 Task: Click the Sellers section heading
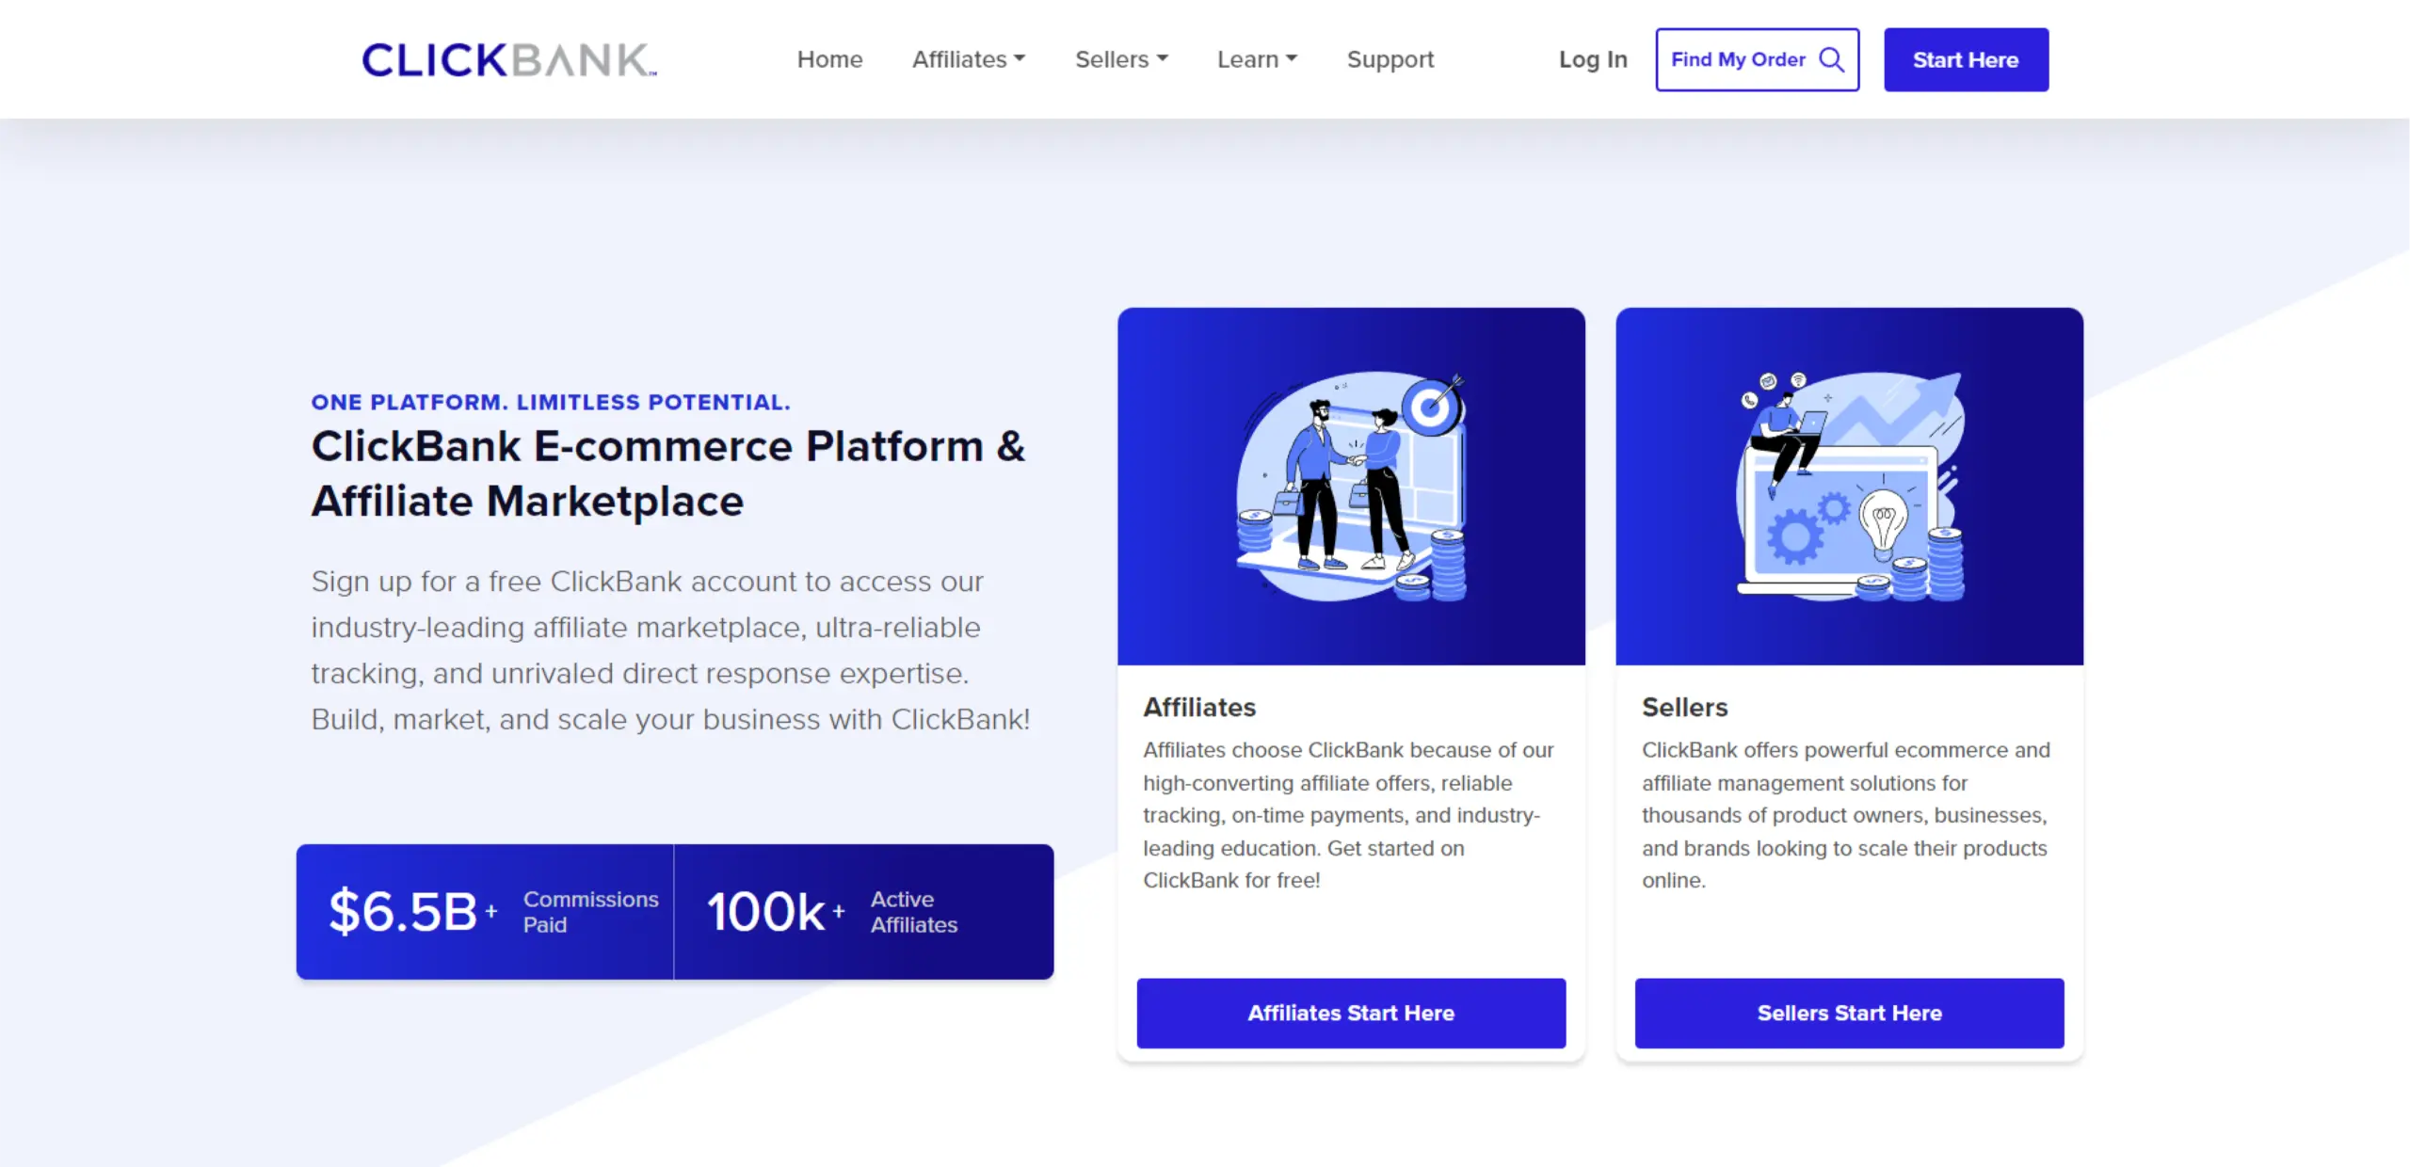click(x=1685, y=707)
